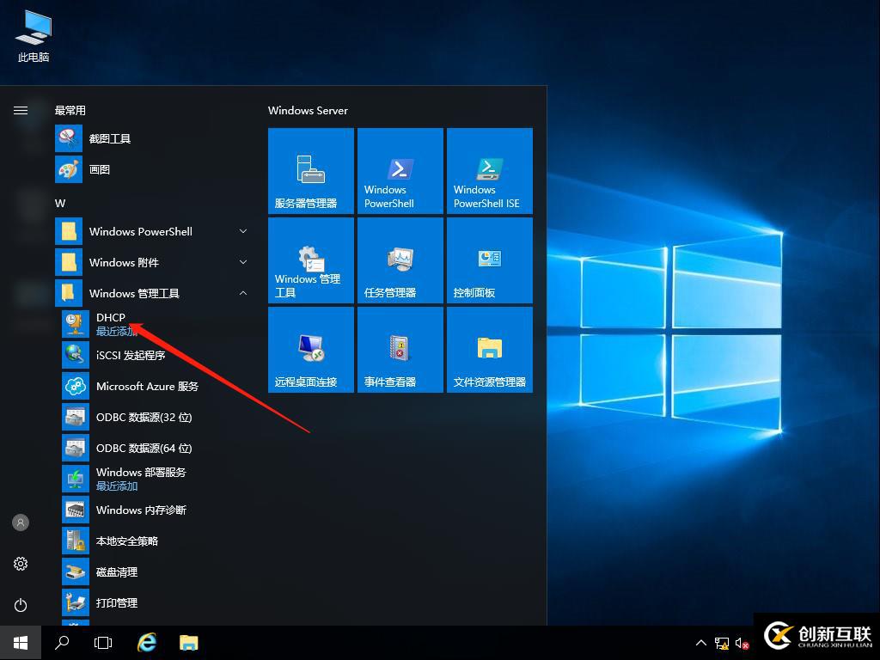Click the power button in Start
Viewport: 880px width, 660px height.
click(x=21, y=605)
